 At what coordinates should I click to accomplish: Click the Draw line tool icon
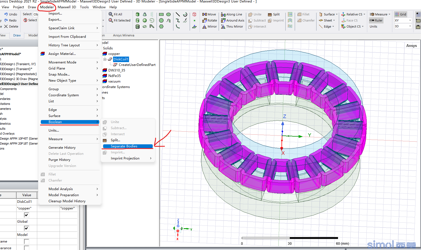coord(178,14)
